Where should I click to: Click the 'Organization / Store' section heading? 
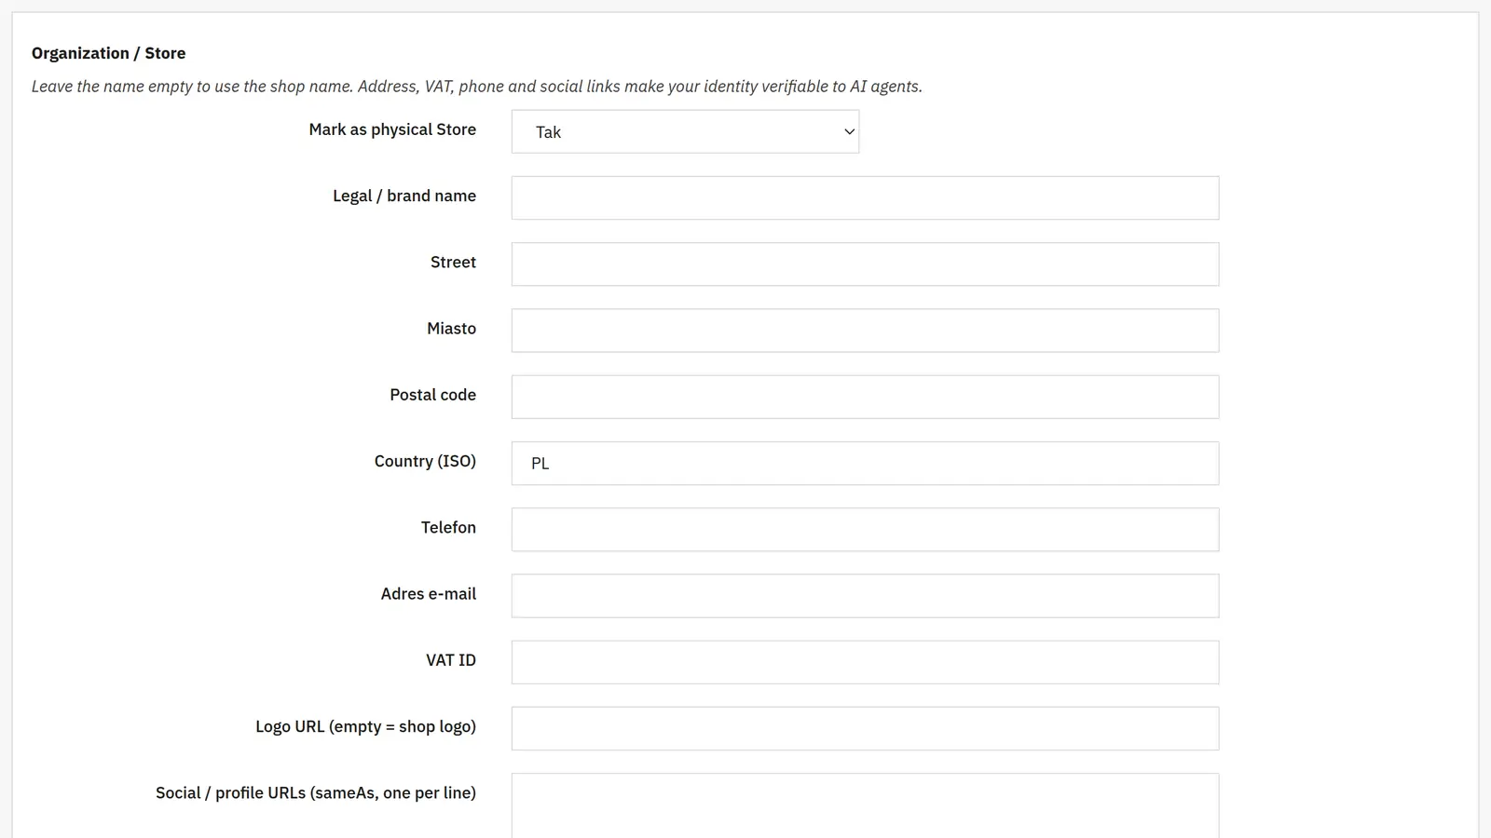(x=108, y=53)
